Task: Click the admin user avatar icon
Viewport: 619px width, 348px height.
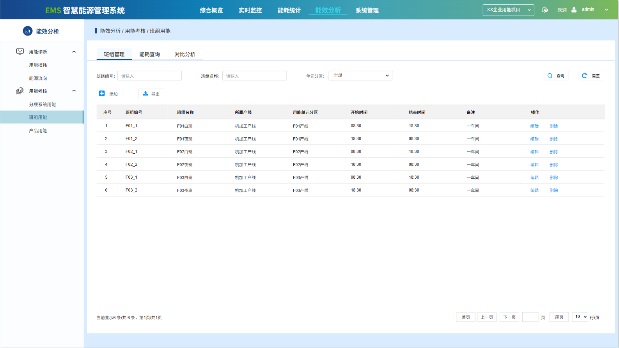Action: (574, 10)
